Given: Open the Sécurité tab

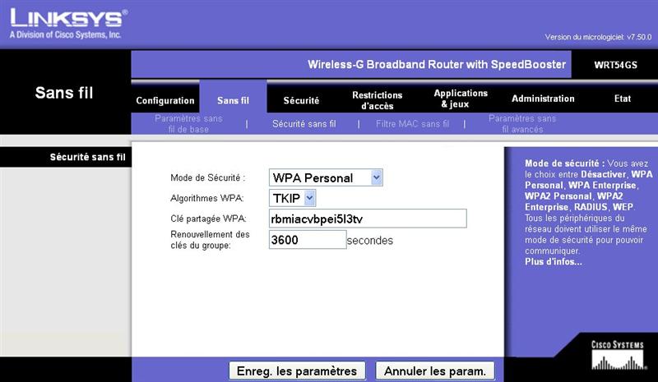Looking at the screenshot, I should click(301, 101).
